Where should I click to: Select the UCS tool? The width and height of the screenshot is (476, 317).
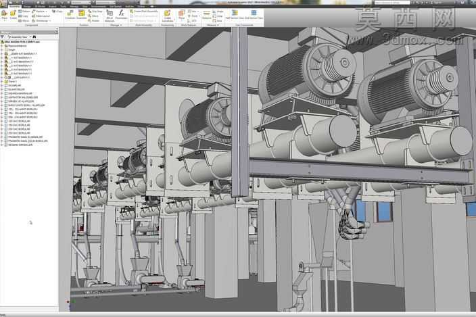tap(192, 21)
